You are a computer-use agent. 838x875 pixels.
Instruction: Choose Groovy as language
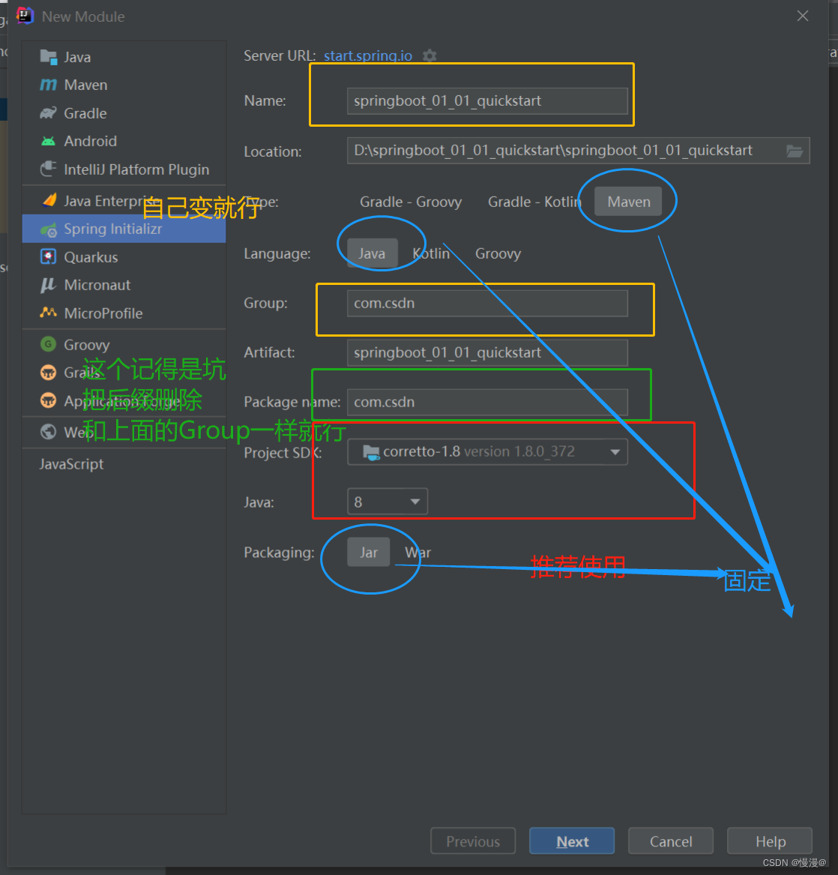(x=498, y=254)
